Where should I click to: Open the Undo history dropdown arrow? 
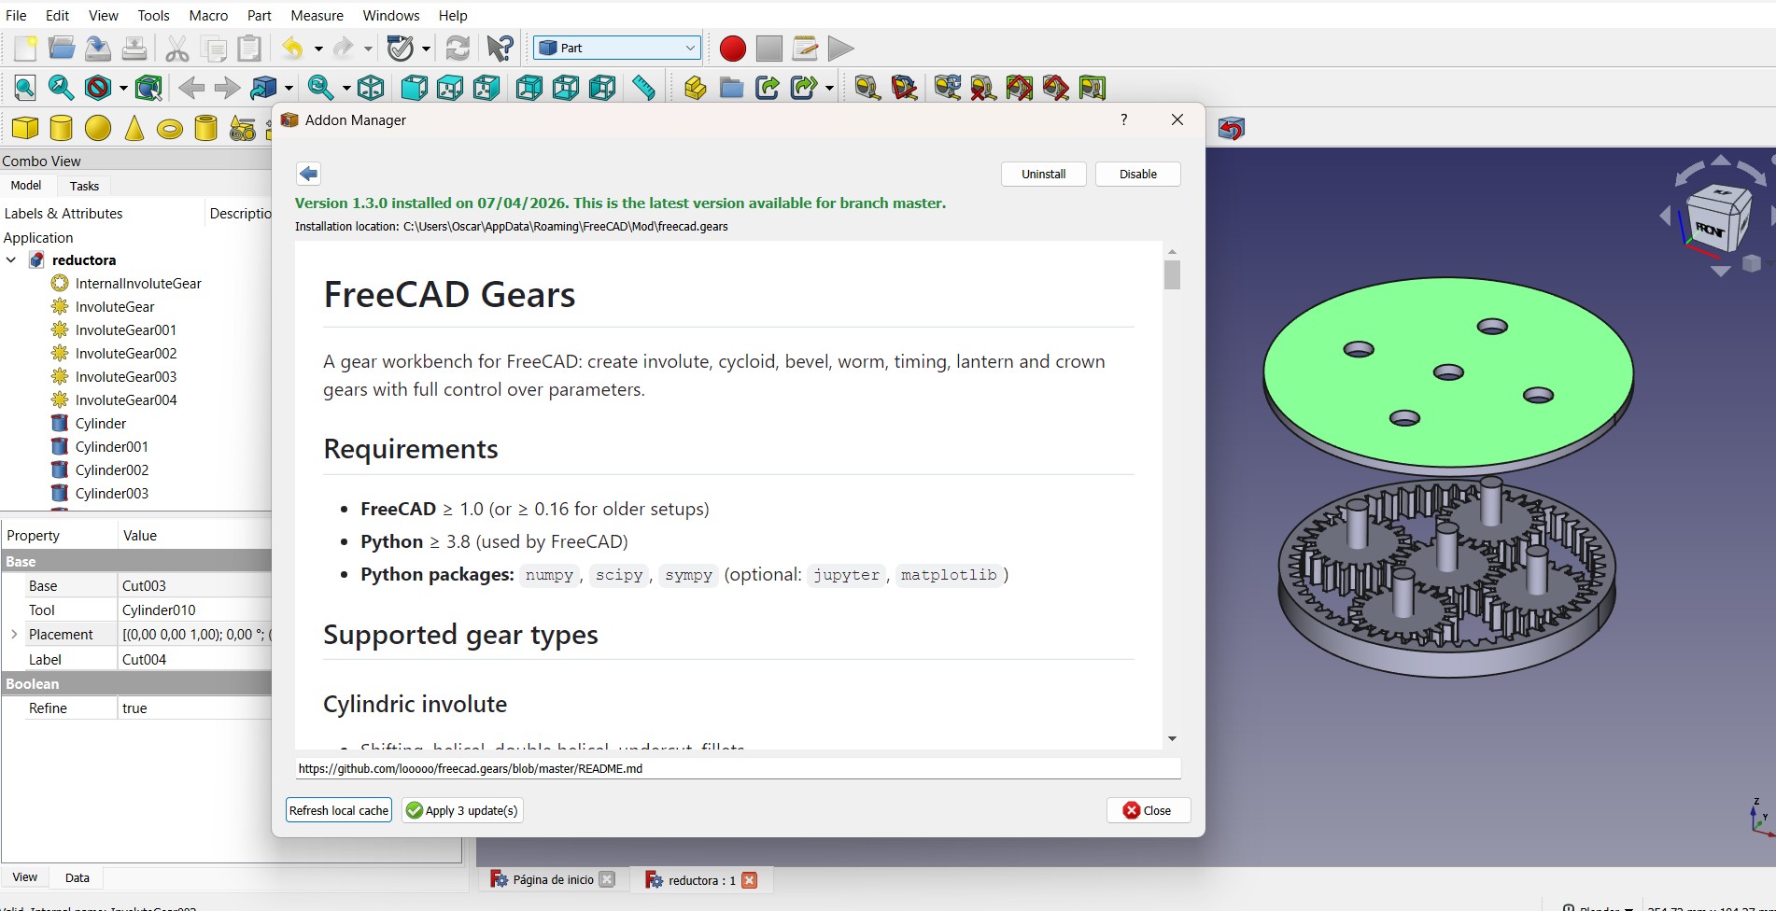318,49
